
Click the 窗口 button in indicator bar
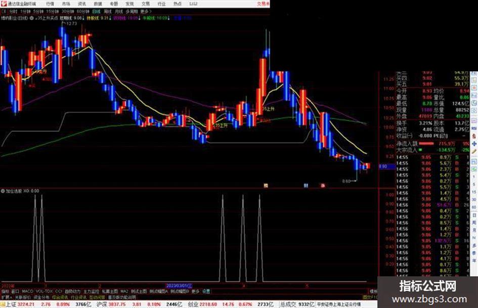15,292
